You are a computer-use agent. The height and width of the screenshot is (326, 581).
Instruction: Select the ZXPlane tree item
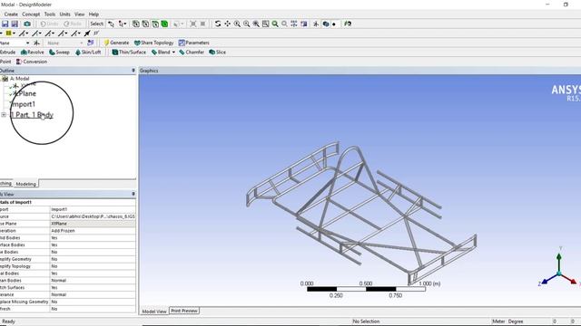pos(25,94)
